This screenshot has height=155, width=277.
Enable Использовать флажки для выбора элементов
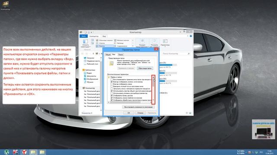pyautogui.click(x=112, y=93)
